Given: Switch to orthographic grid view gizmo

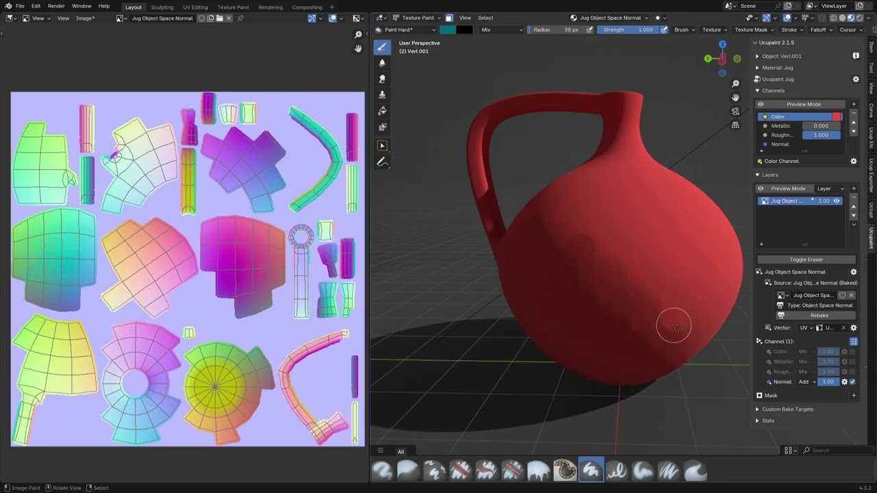Looking at the screenshot, I should 735,125.
